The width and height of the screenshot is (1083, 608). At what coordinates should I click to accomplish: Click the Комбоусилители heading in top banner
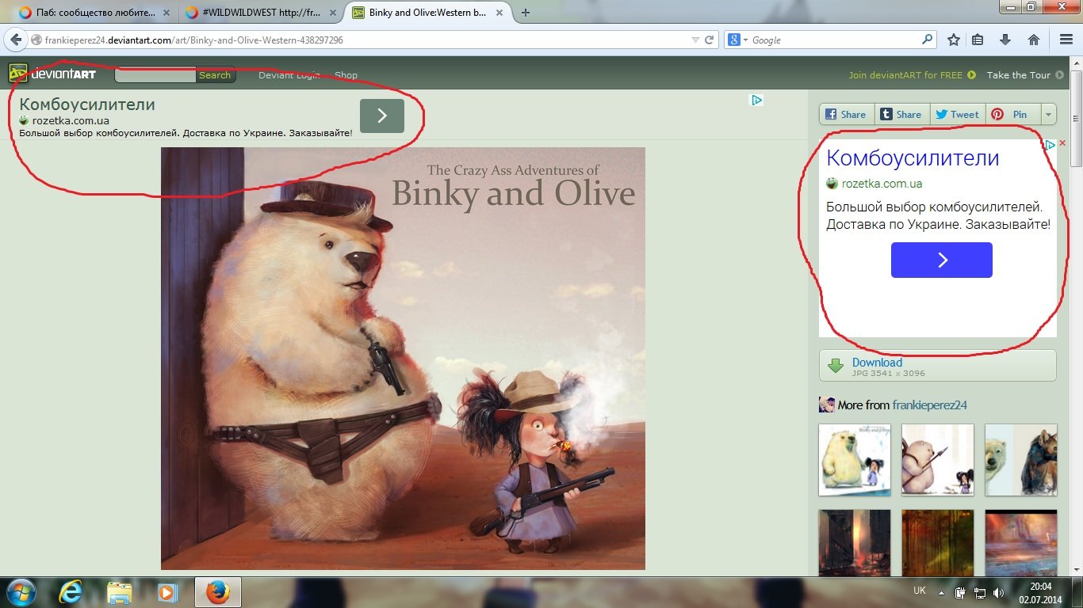[x=87, y=104]
